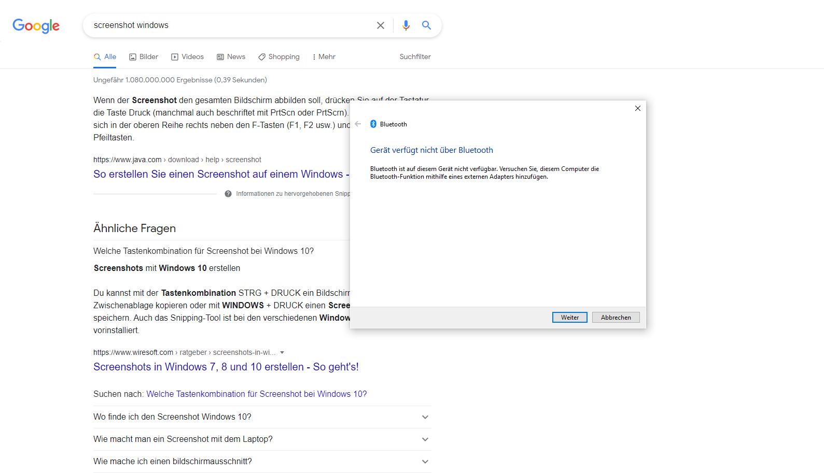Clear the search box with the X icon

(381, 25)
